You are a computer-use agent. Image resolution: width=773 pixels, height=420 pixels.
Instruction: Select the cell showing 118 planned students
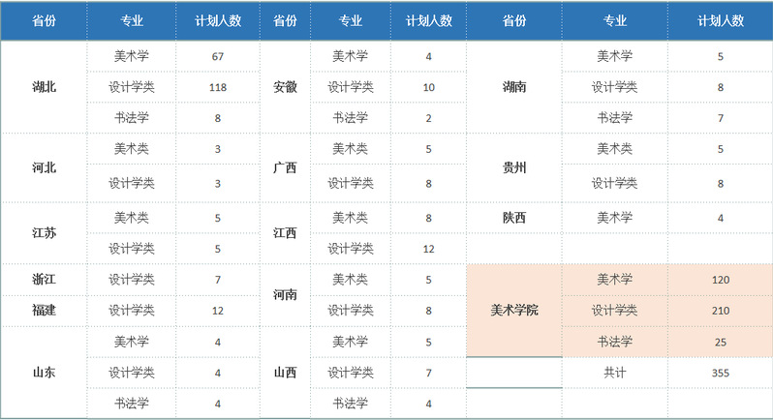[218, 87]
